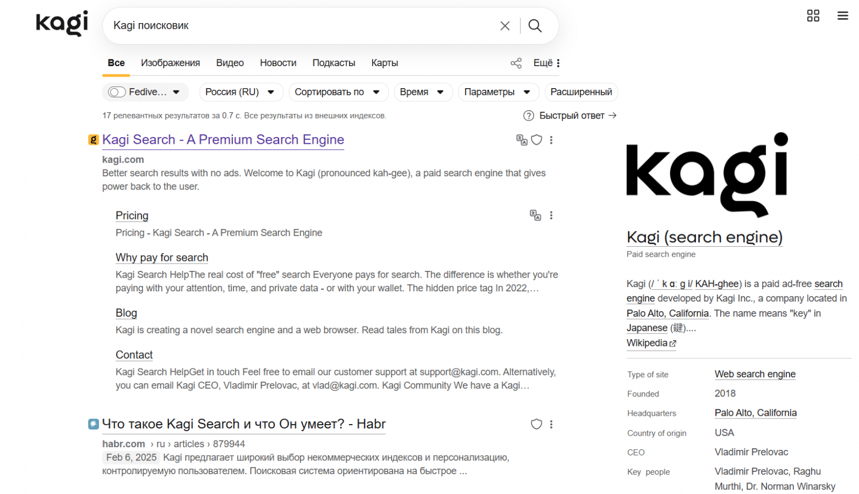Open the Pricing sub-link
This screenshot has width=859, height=494.
132,215
